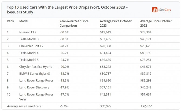Select the Nissan LEAF model cell
181x111 pixels.
point(28,32)
